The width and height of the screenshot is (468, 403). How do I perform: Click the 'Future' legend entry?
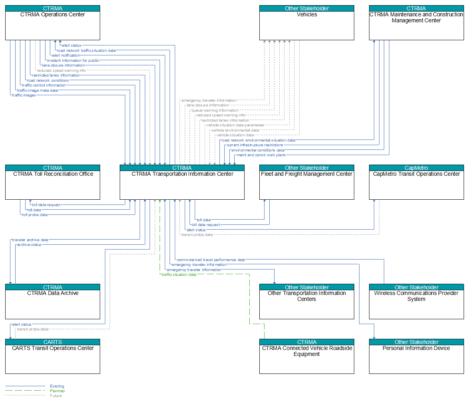point(56,395)
